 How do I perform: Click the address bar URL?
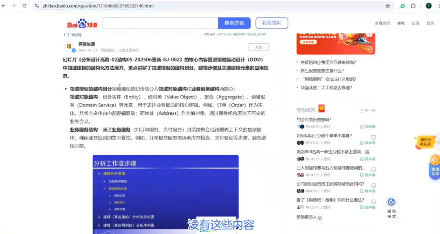click(x=98, y=6)
